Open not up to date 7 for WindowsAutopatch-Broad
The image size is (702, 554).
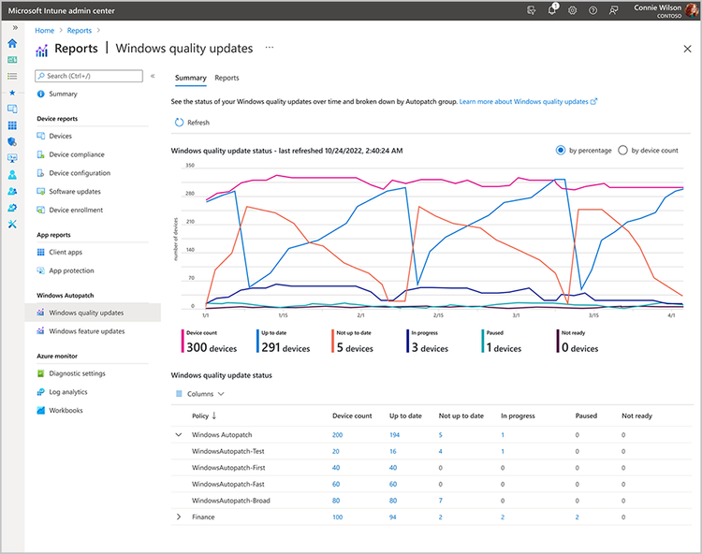(x=441, y=501)
